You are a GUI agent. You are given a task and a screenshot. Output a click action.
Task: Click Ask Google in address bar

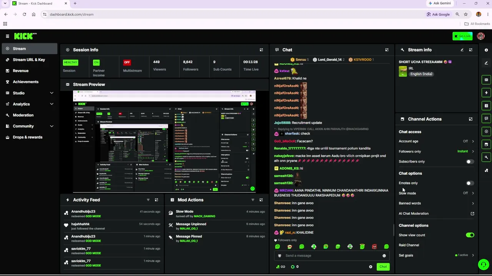(x=438, y=15)
